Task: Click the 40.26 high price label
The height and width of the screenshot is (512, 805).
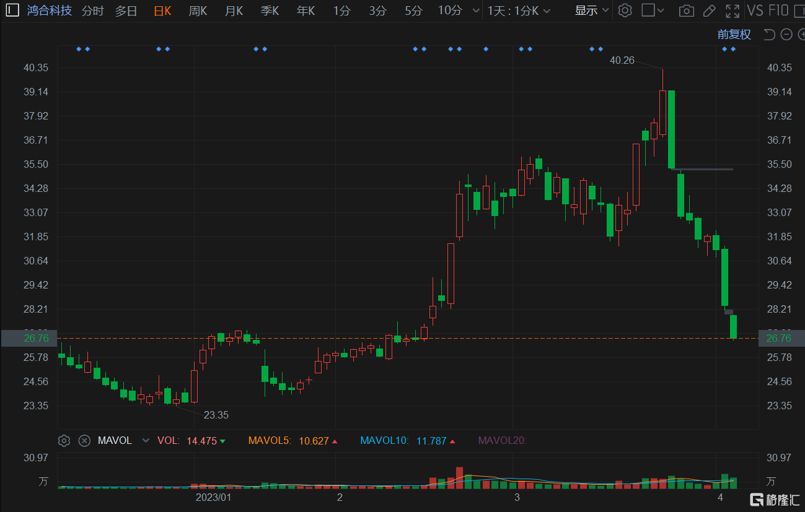Action: pyautogui.click(x=622, y=60)
